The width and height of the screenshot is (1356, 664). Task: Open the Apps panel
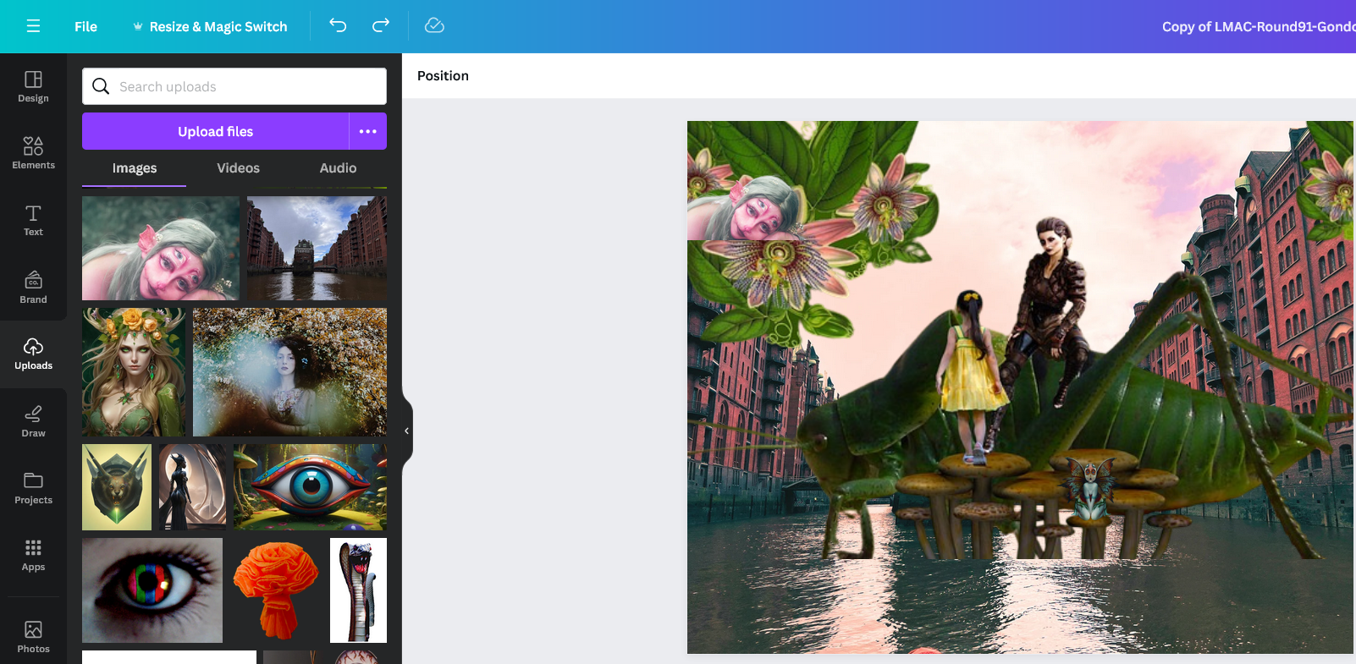click(33, 556)
